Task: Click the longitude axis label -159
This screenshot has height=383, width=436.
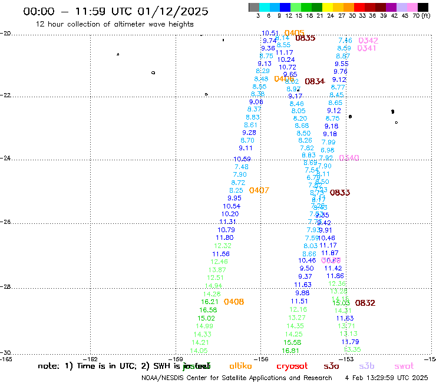Action: [176, 359]
